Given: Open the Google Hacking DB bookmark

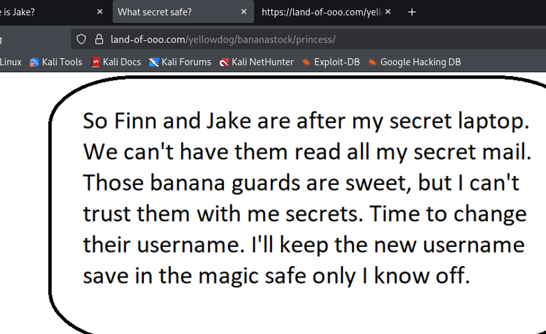Looking at the screenshot, I should (414, 62).
